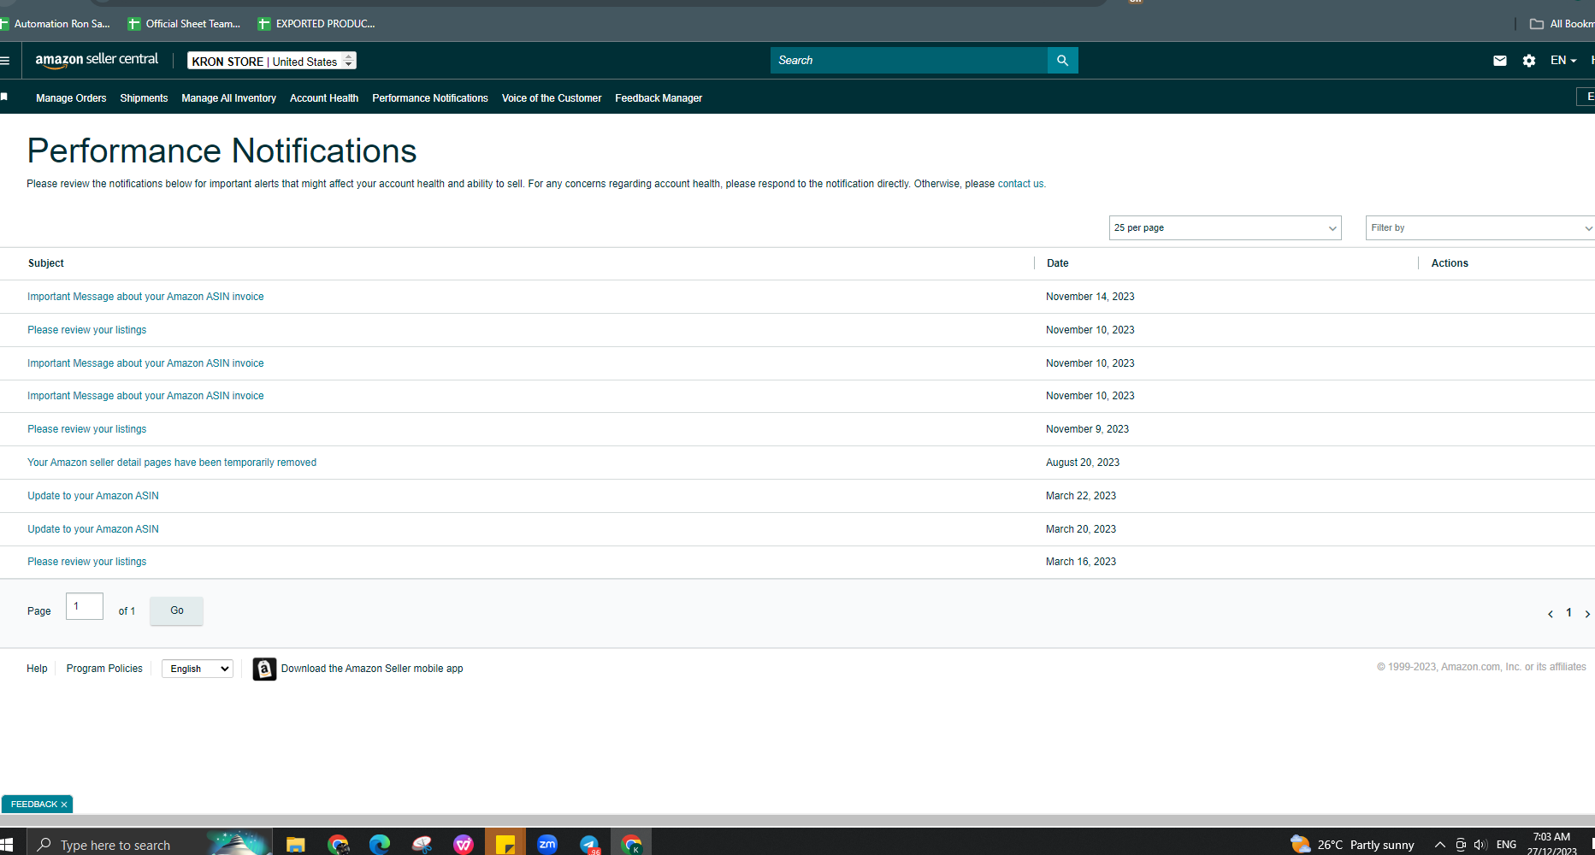The image size is (1595, 855).
Task: Open the All Bookmarks folder
Action: click(1563, 24)
